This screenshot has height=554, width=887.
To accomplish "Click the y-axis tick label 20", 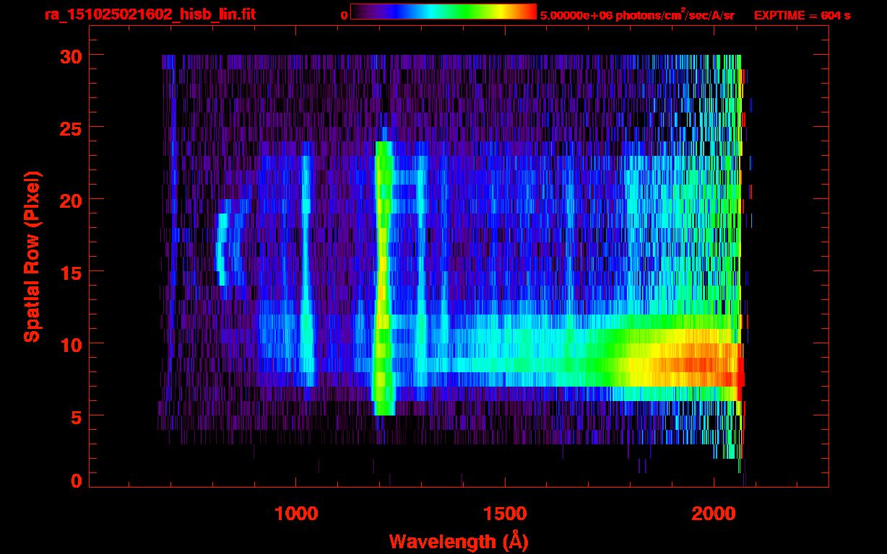I will coord(69,200).
